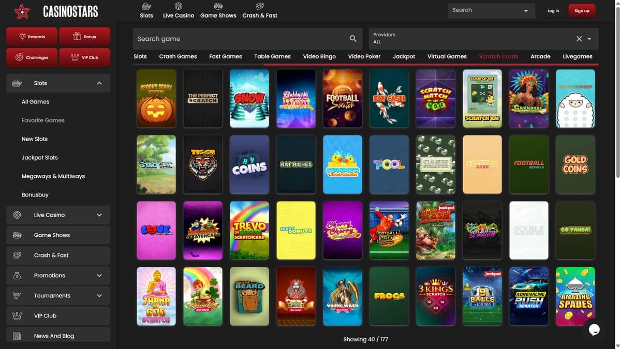Select the Virtual Games tab

point(447,56)
